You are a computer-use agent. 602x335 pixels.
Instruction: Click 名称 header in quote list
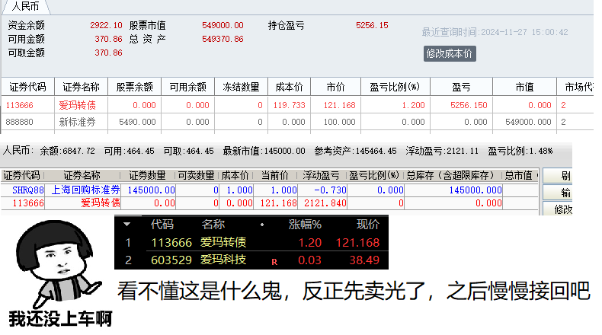pyautogui.click(x=213, y=225)
